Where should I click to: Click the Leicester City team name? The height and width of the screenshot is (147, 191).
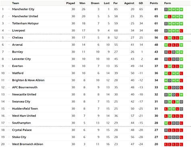click(21, 59)
